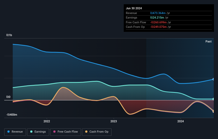Click the Jun 30 2024 tooltip date
This screenshot has width=218, height=139.
(x=134, y=8)
